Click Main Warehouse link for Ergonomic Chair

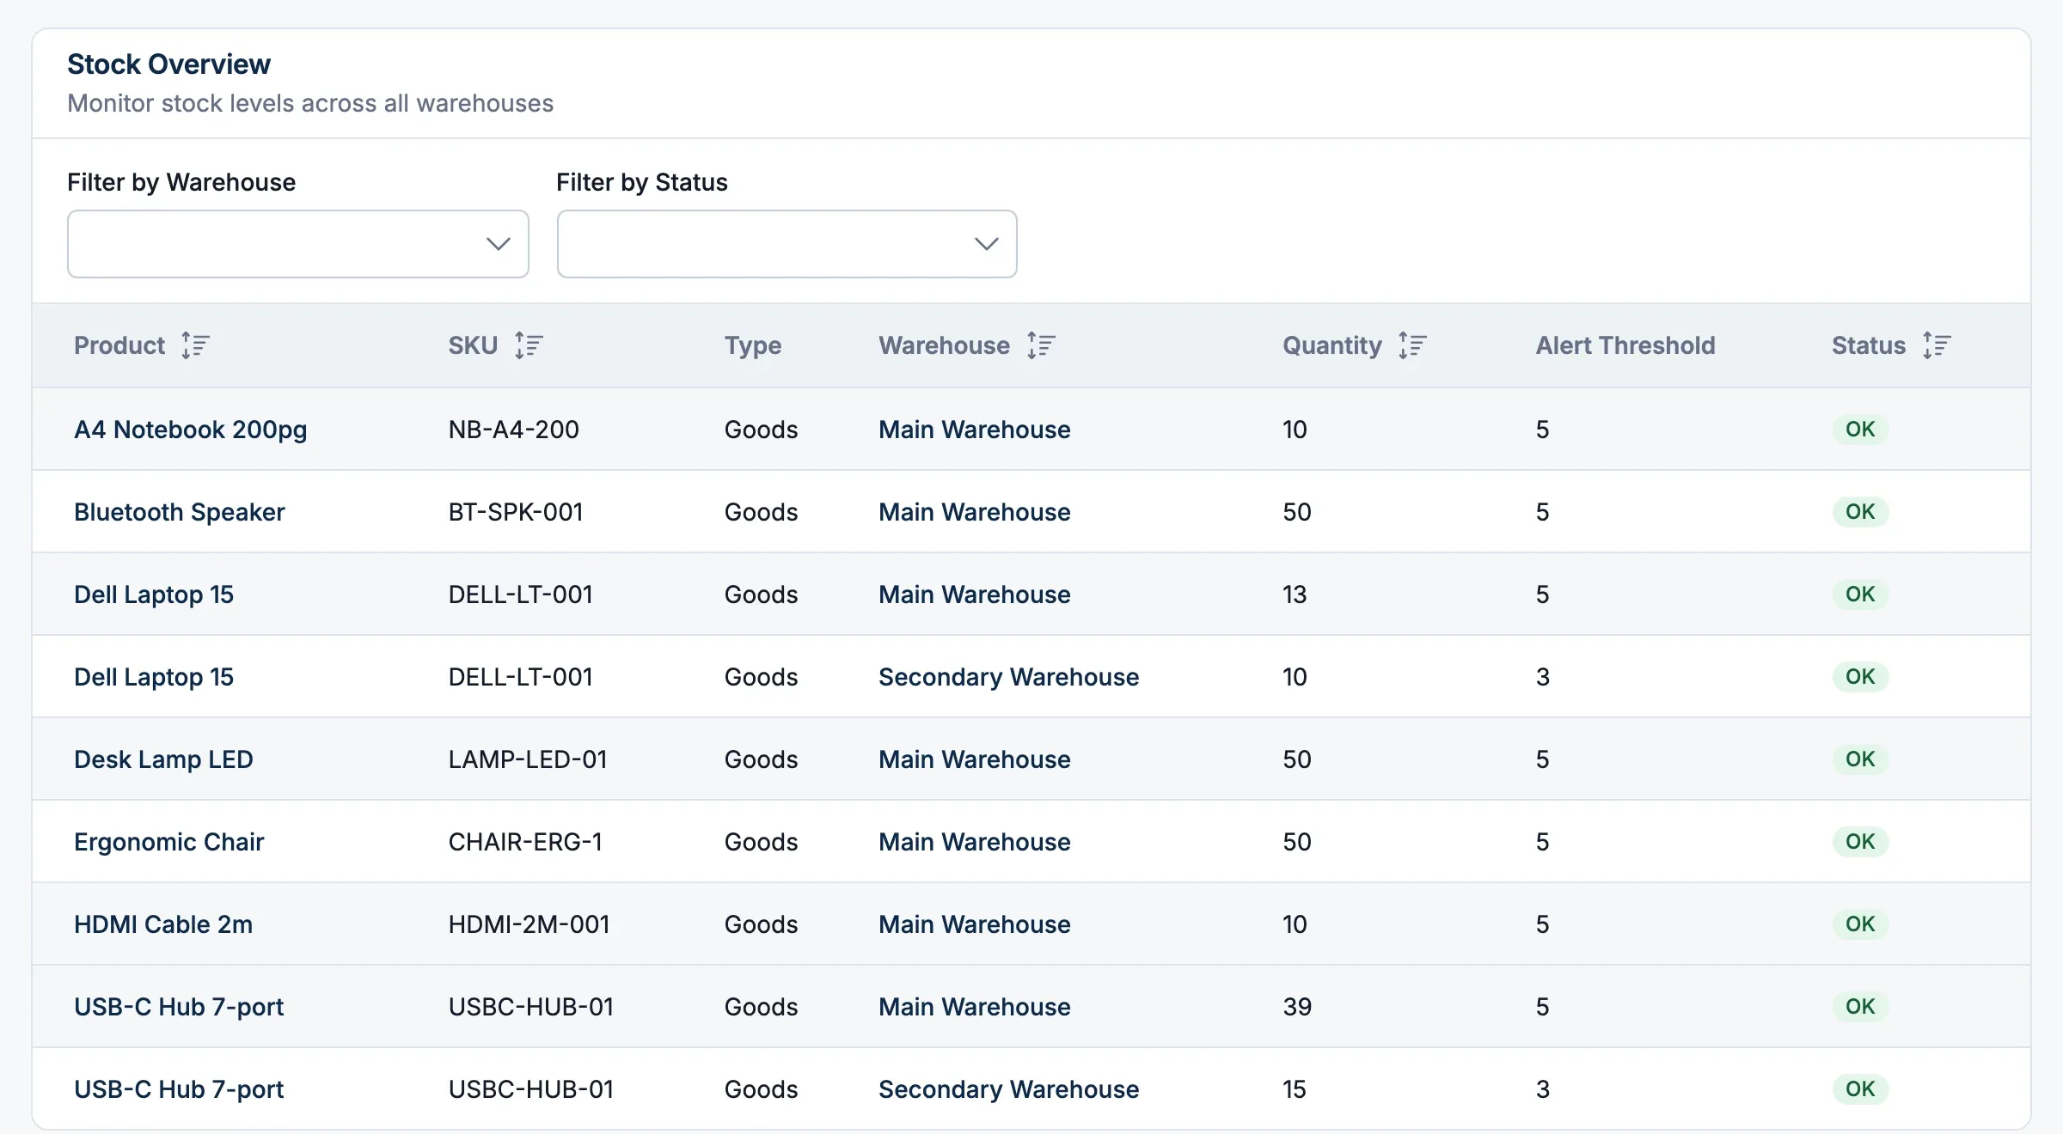point(974,842)
